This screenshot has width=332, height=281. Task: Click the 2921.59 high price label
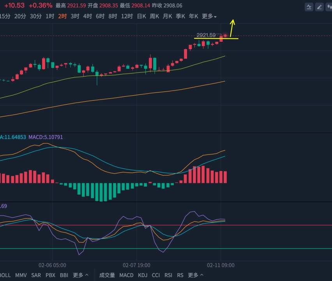[206, 35]
